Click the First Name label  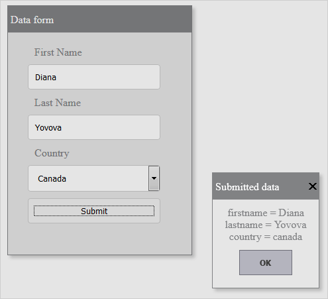coord(58,52)
